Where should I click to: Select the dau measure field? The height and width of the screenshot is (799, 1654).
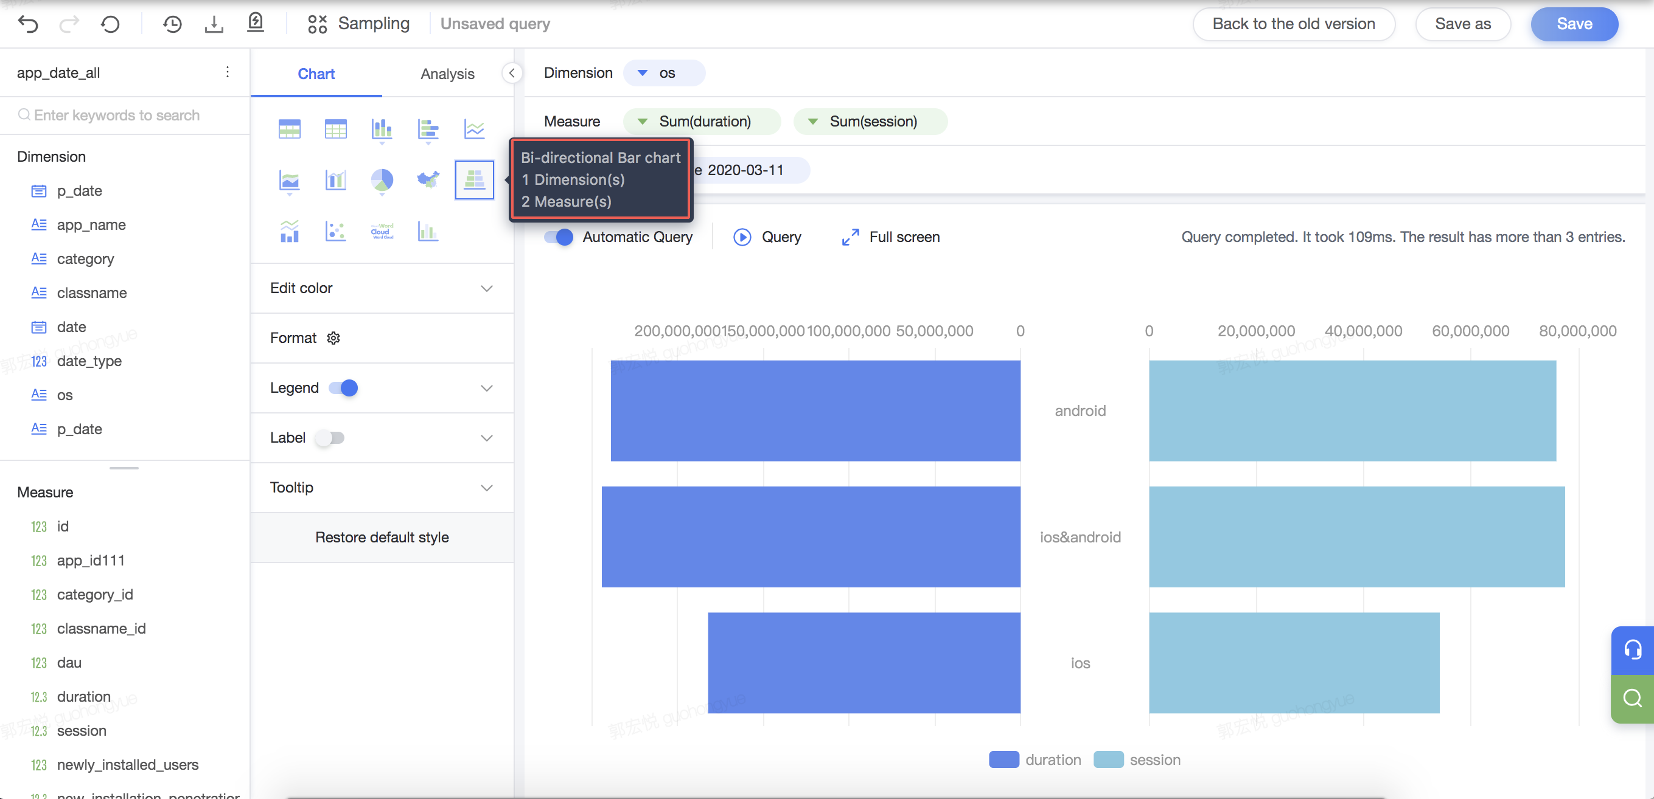(69, 662)
